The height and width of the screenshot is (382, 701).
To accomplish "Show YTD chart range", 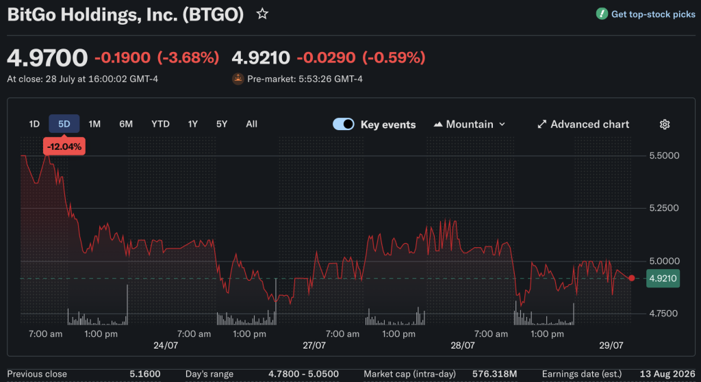I will (160, 124).
